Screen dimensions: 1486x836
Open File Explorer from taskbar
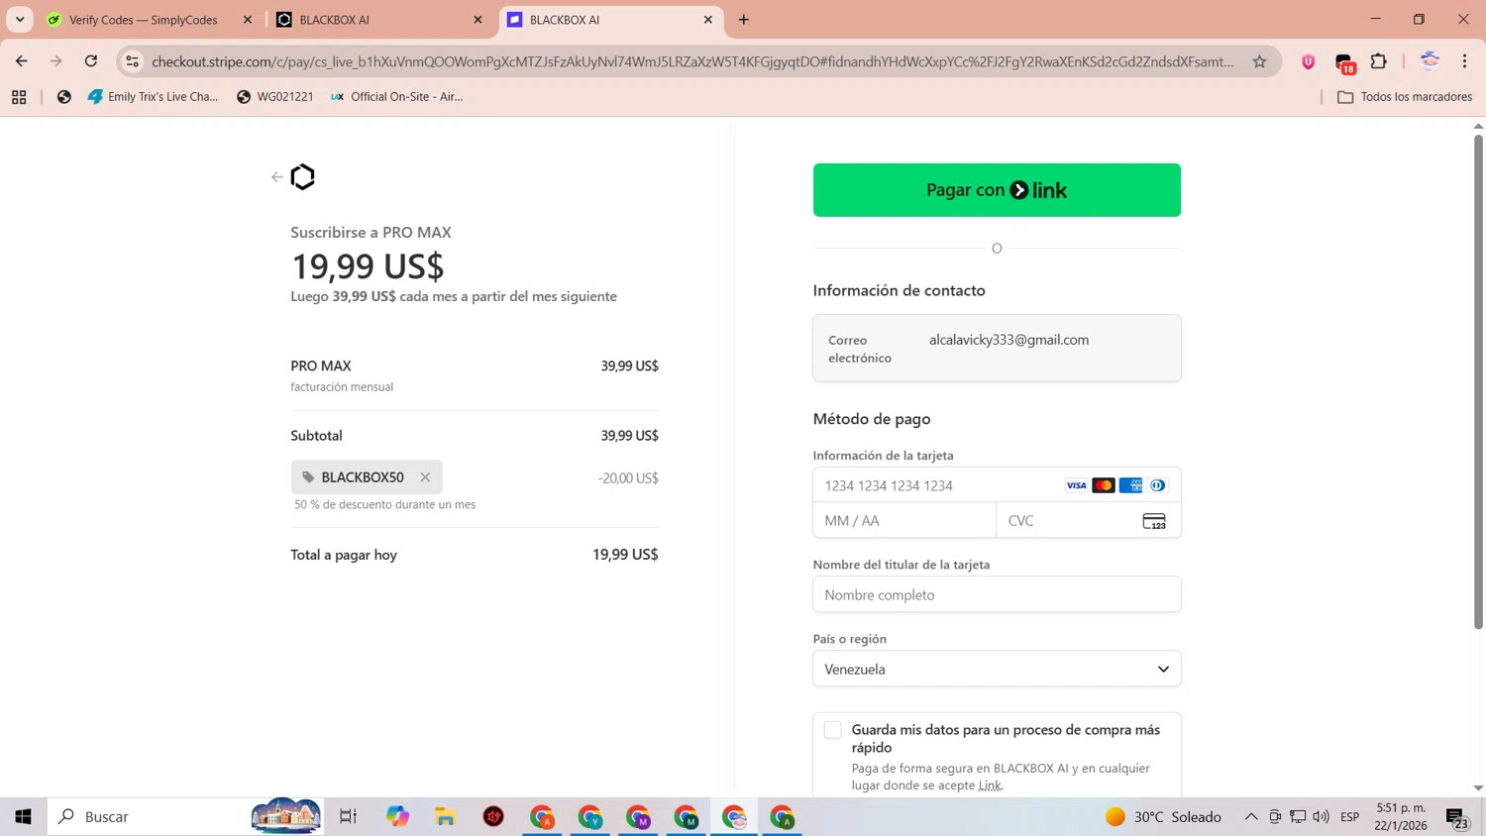point(445,817)
